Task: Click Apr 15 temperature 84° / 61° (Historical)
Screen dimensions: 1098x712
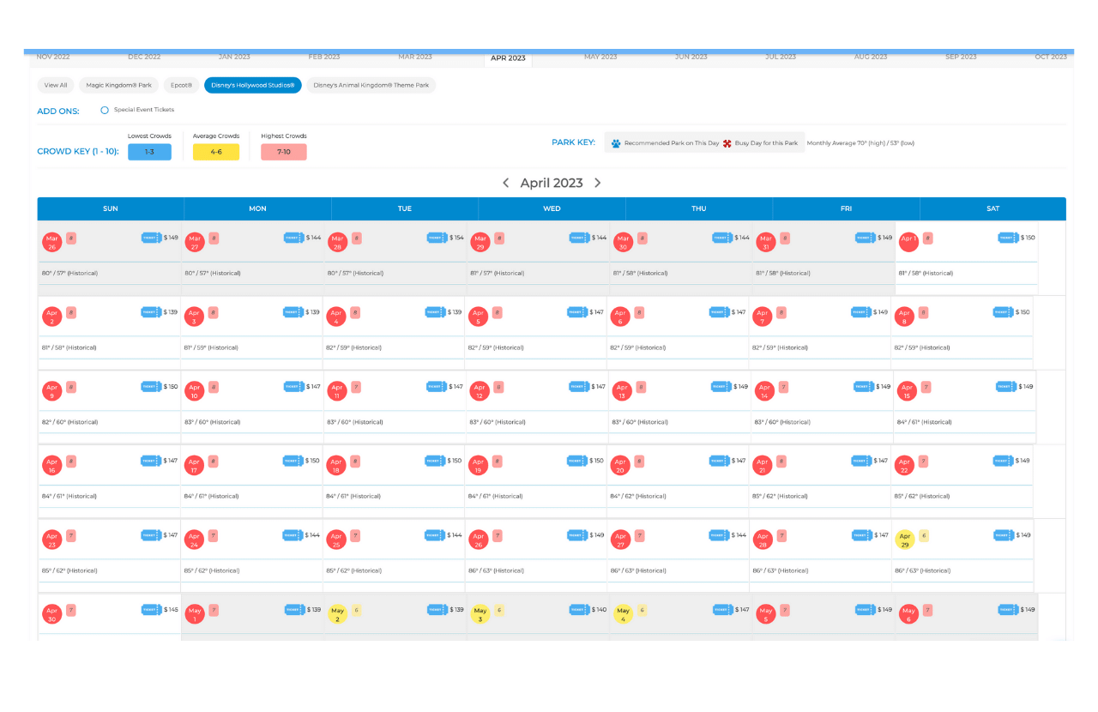Action: [x=924, y=422]
